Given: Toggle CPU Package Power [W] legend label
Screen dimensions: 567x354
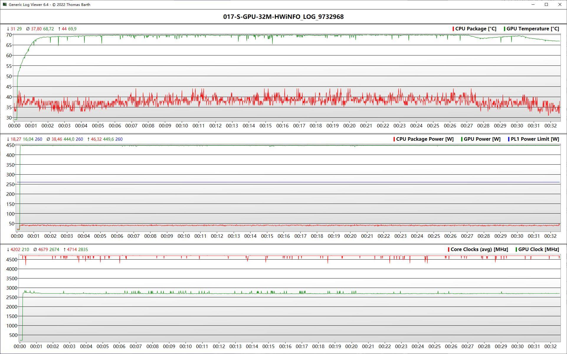Looking at the screenshot, I should tap(425, 139).
